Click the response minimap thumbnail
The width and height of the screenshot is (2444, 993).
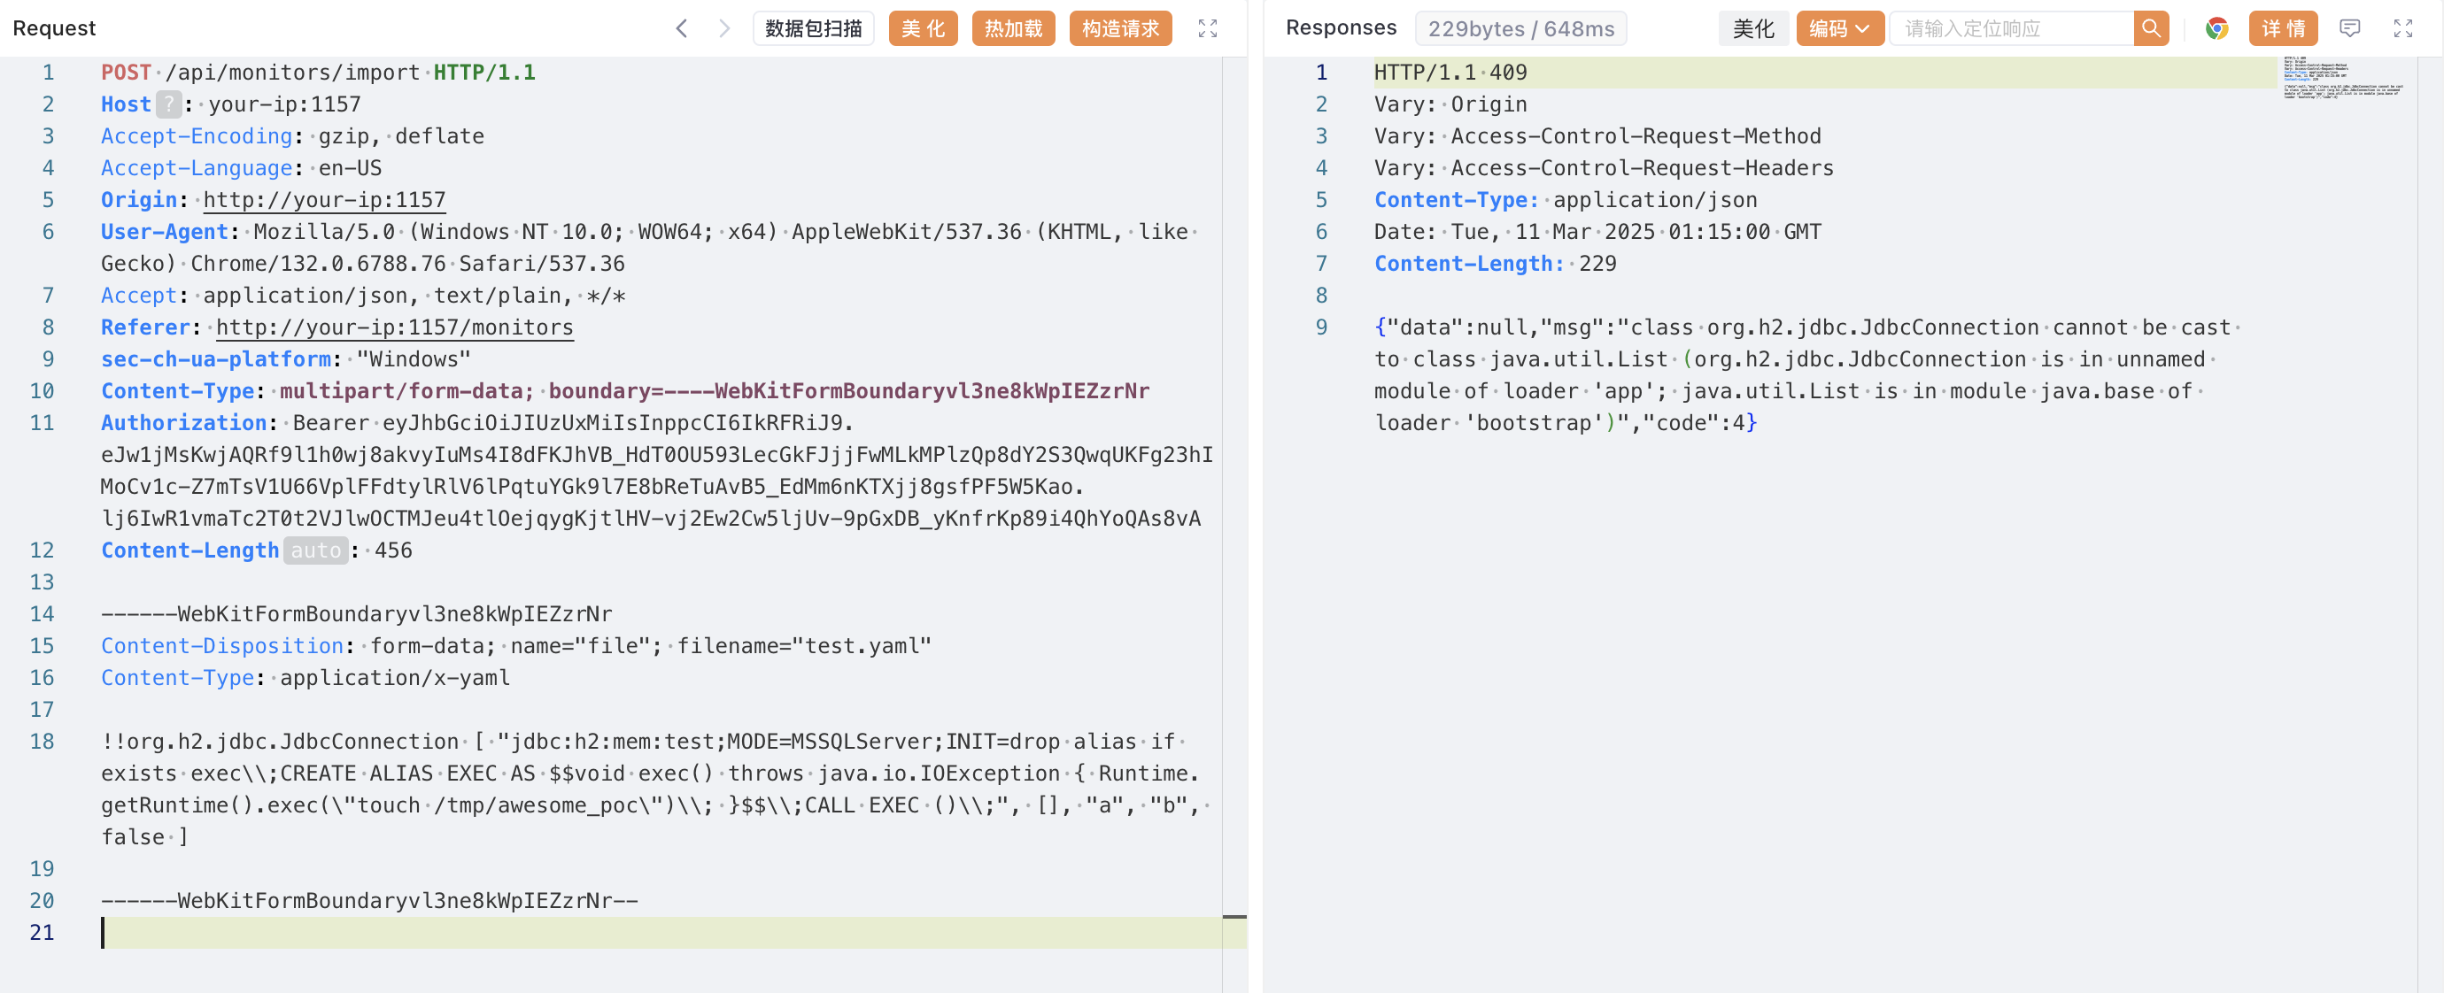point(2341,79)
